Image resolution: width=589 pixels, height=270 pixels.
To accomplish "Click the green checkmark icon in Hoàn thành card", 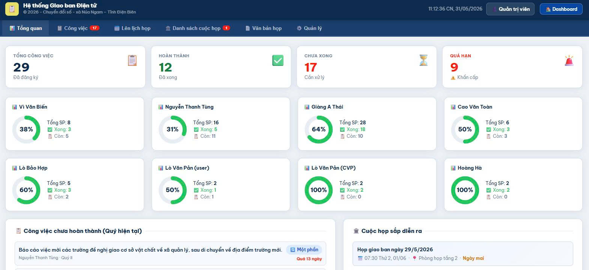I will [x=278, y=60].
